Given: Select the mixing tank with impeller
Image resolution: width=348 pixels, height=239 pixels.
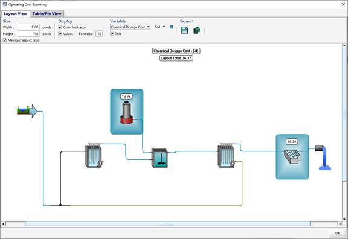Looking at the screenshot, I should tap(159, 158).
